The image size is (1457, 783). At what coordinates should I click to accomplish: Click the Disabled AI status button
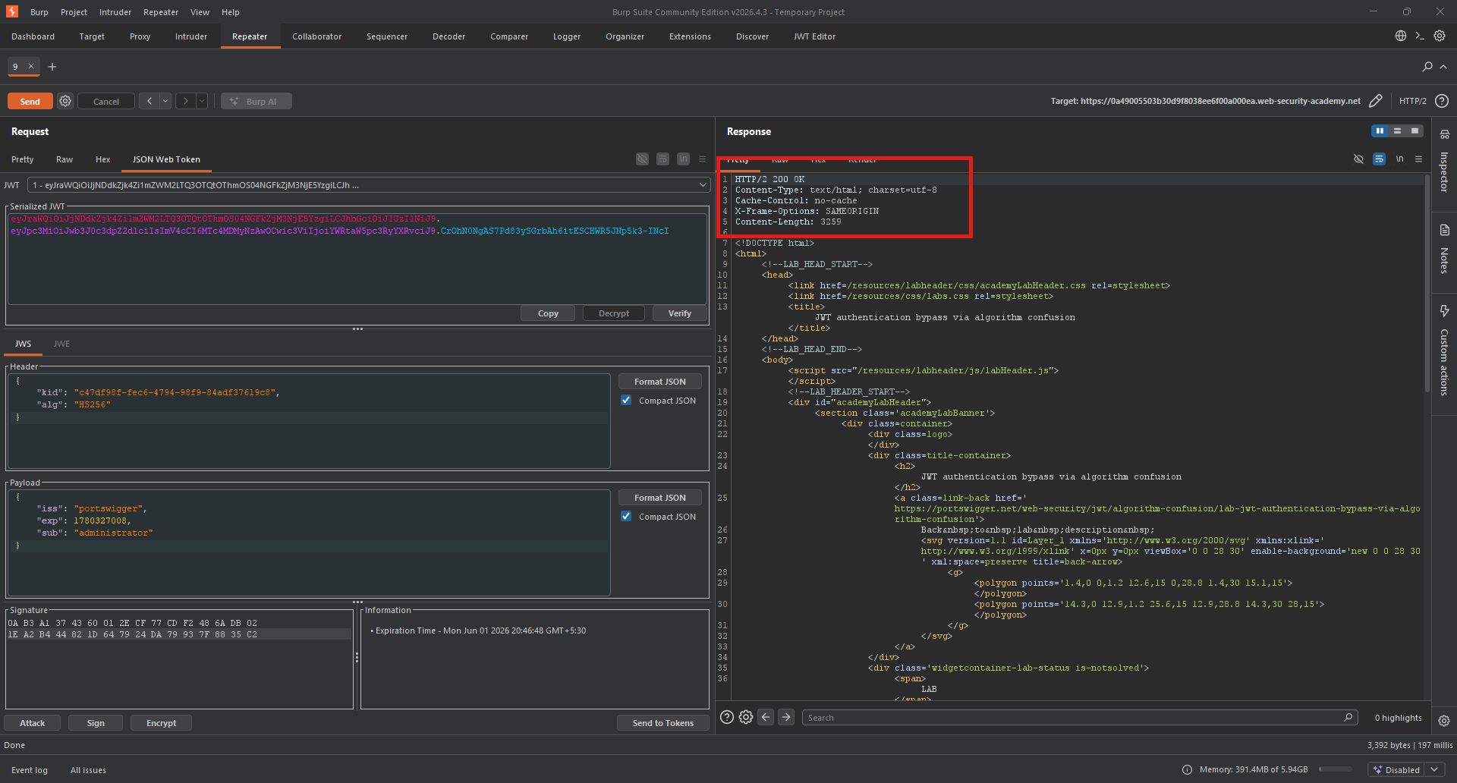(1396, 769)
